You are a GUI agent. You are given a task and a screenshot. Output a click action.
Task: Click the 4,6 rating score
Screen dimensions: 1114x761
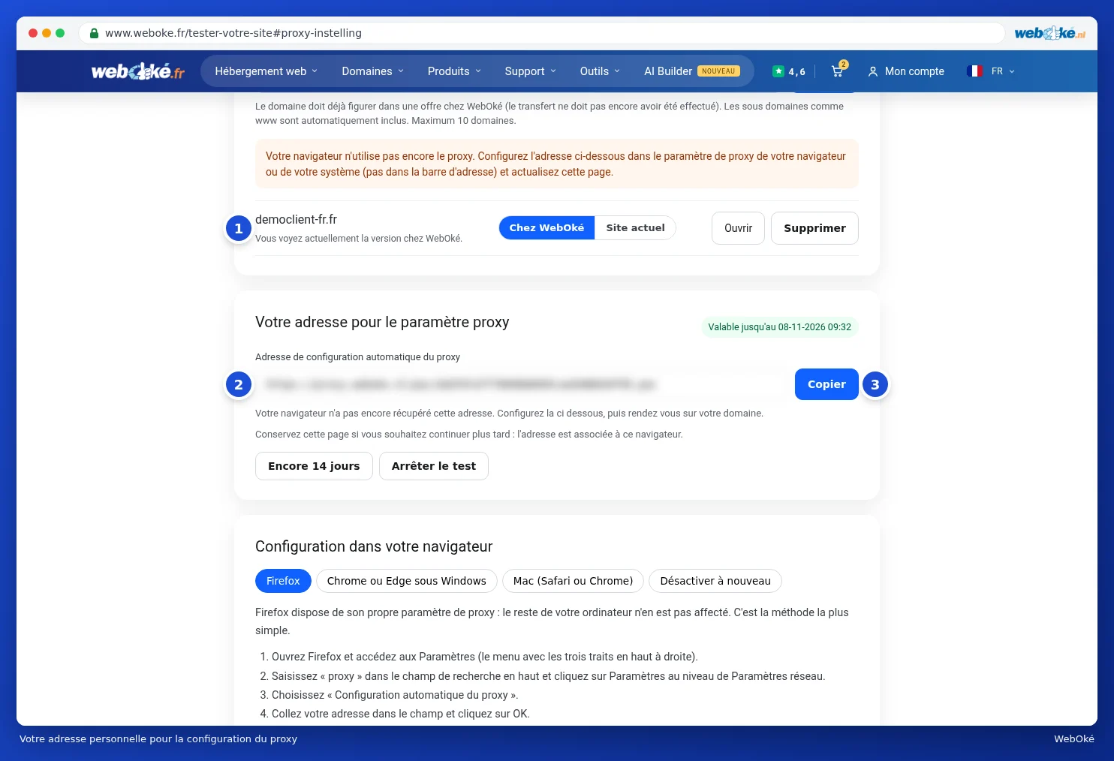(796, 72)
